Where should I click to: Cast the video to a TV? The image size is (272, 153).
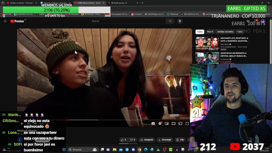(180, 124)
